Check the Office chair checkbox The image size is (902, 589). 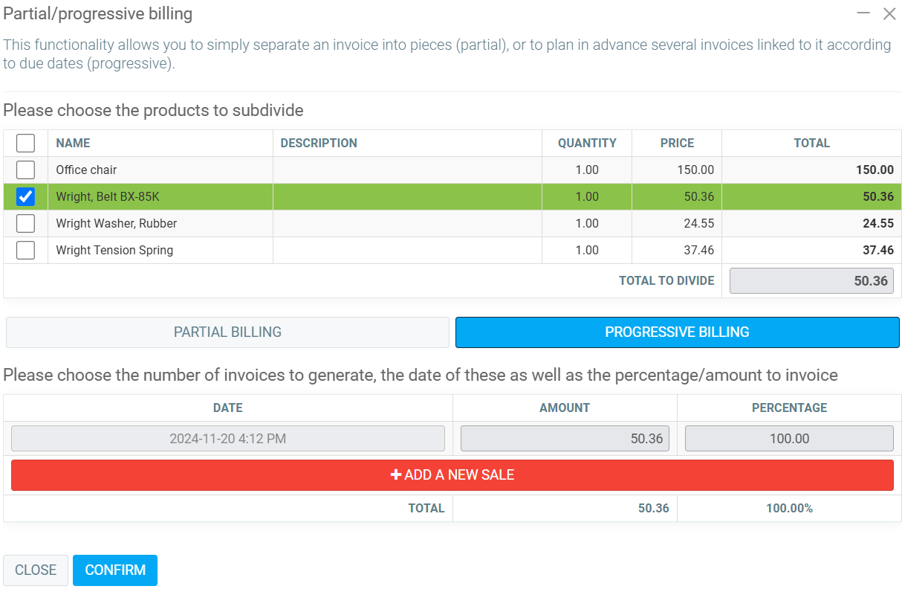(x=25, y=170)
